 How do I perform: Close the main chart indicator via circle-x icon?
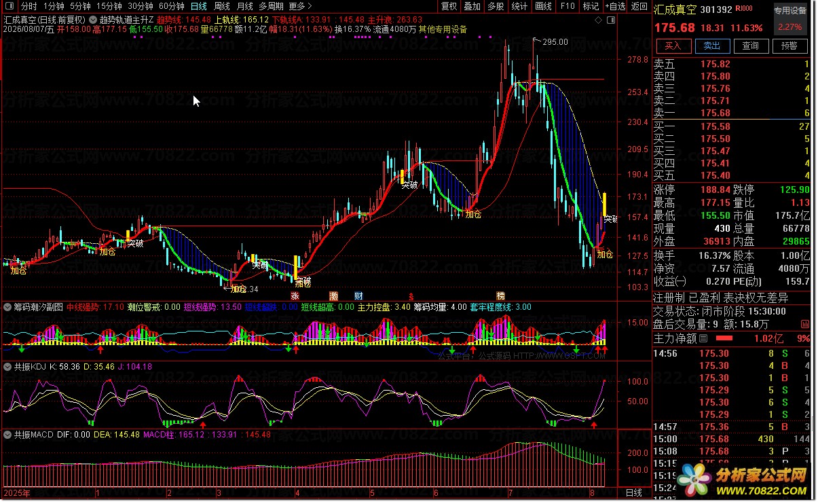(x=92, y=20)
